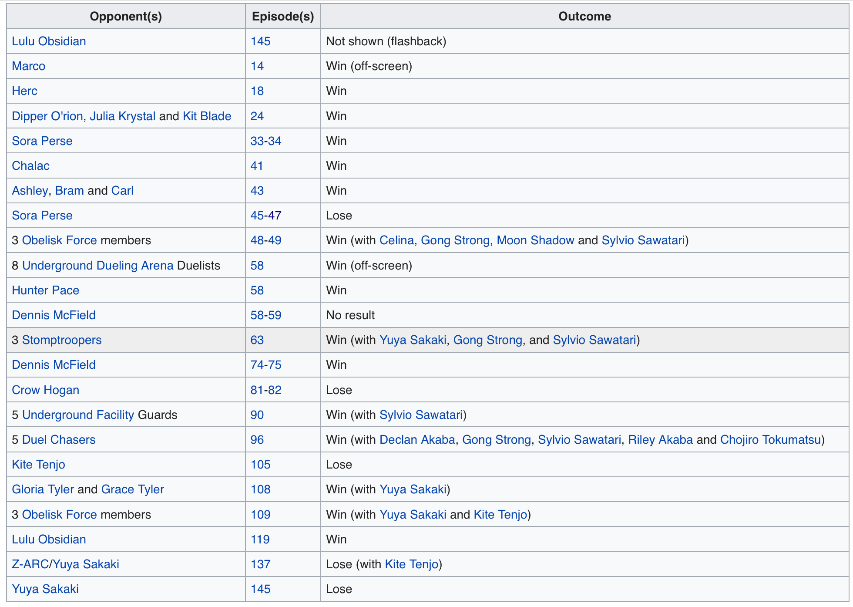Open Kite Tenjo link in episode 137 row
The width and height of the screenshot is (853, 607).
(x=412, y=564)
